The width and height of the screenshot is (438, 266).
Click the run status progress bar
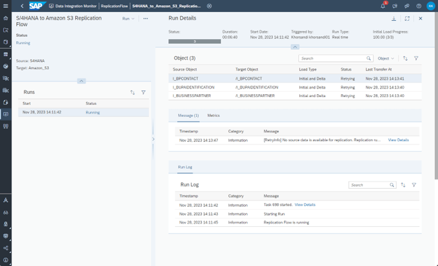(194, 42)
